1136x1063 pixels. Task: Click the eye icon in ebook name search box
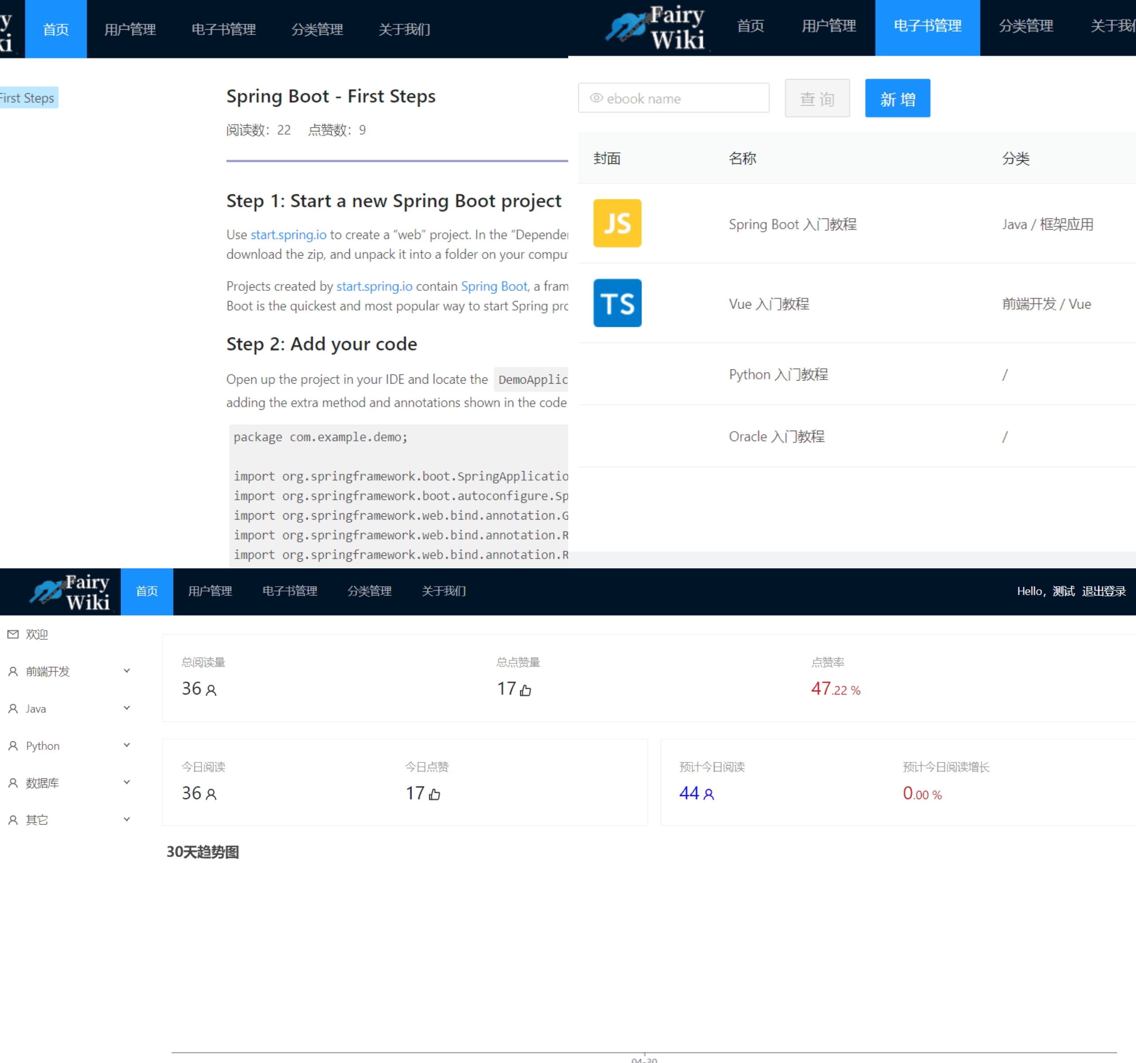pos(596,98)
